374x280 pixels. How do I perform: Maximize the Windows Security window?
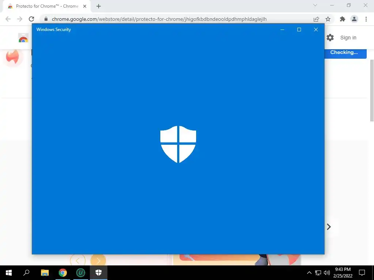(299, 30)
